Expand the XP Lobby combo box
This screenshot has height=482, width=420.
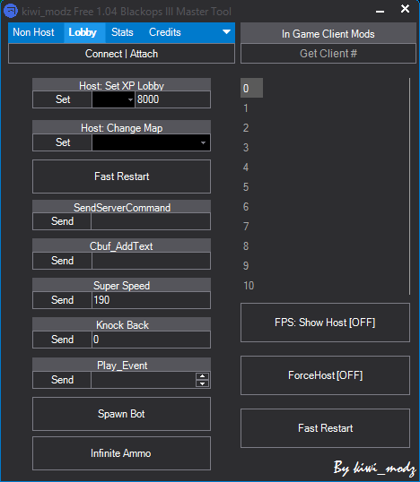click(x=113, y=99)
